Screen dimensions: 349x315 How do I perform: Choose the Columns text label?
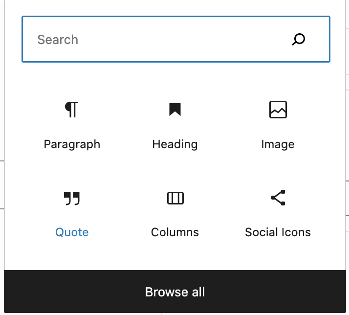pyautogui.click(x=175, y=232)
